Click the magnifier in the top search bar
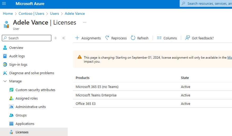This screenshot has width=232, height=136. click(x=184, y=3)
